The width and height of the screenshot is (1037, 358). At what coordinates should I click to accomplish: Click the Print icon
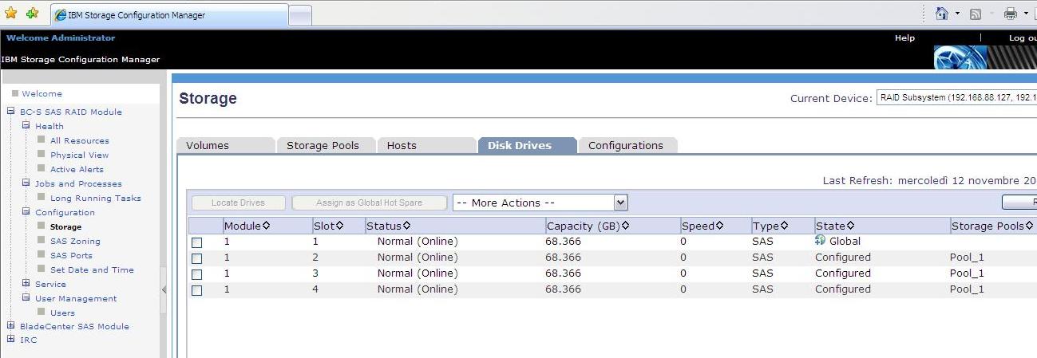[x=1011, y=14]
